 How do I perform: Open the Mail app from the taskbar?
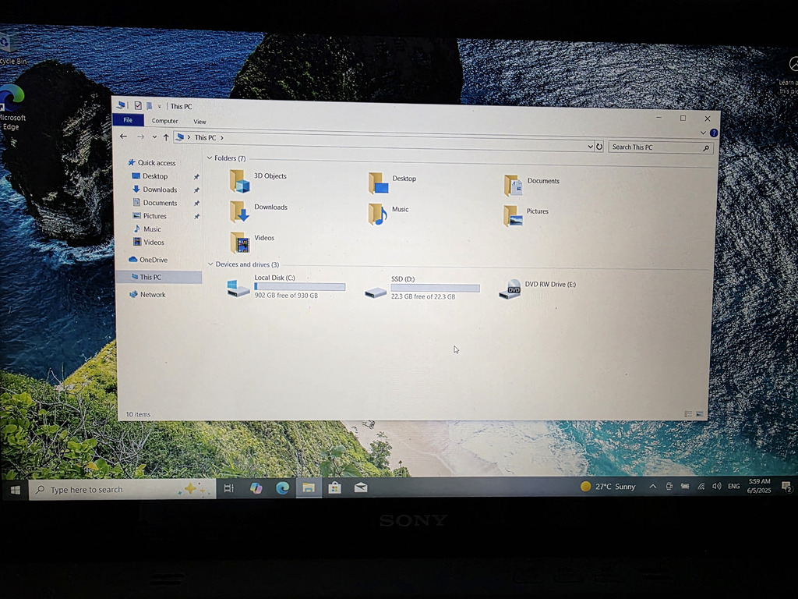point(361,488)
